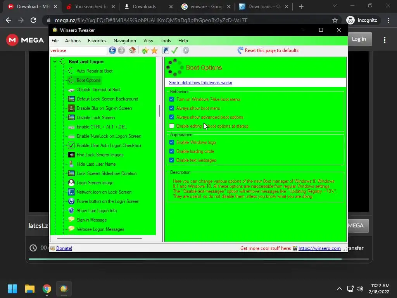The height and width of the screenshot is (298, 397).
Task: Open See in detail how this tweak works
Action: click(x=200, y=83)
